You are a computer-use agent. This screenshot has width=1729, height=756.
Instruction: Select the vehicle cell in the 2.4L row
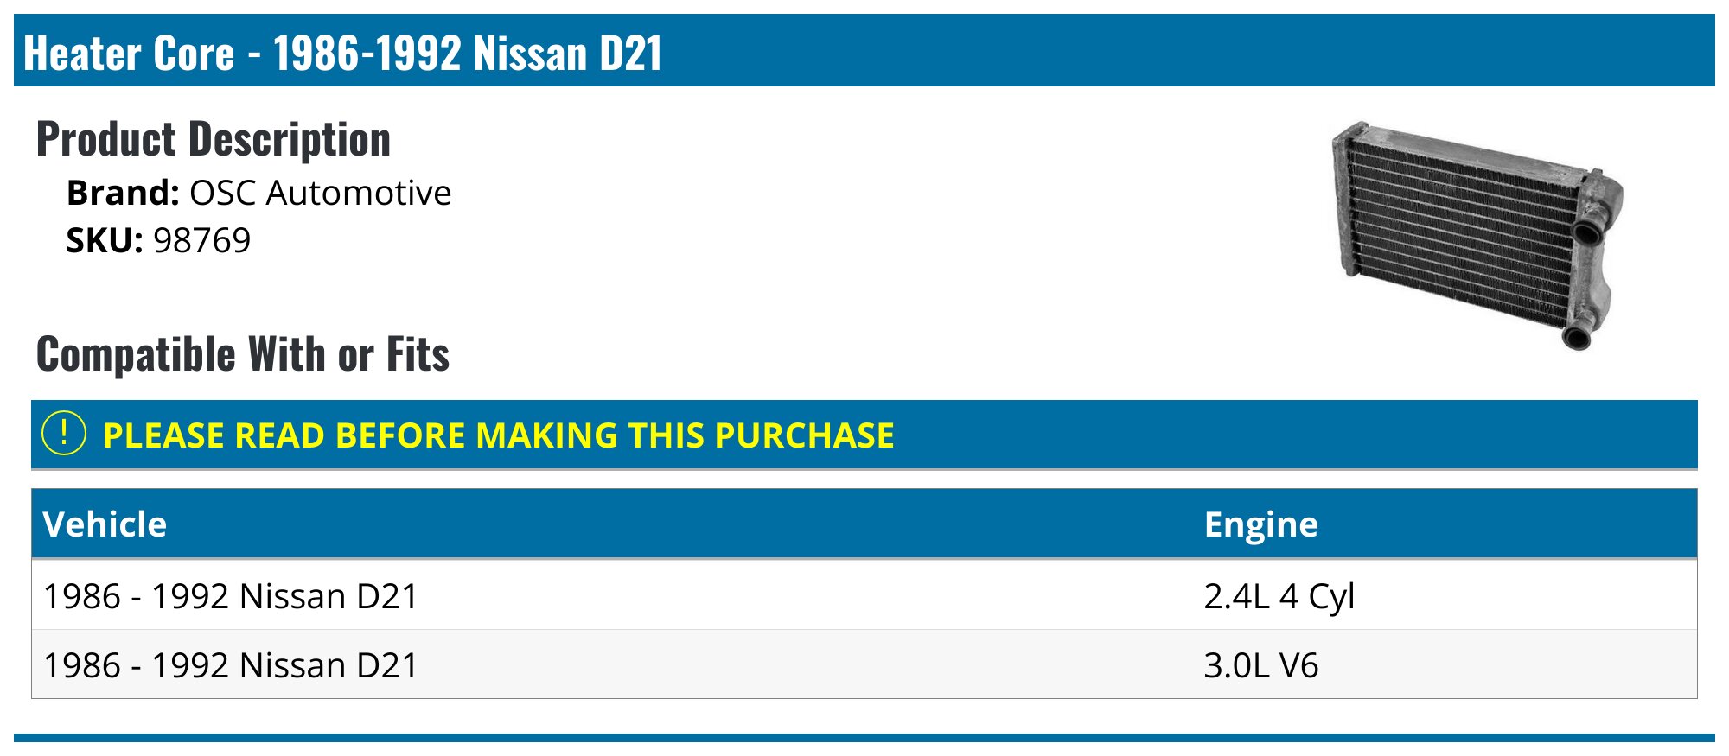pyautogui.click(x=231, y=596)
